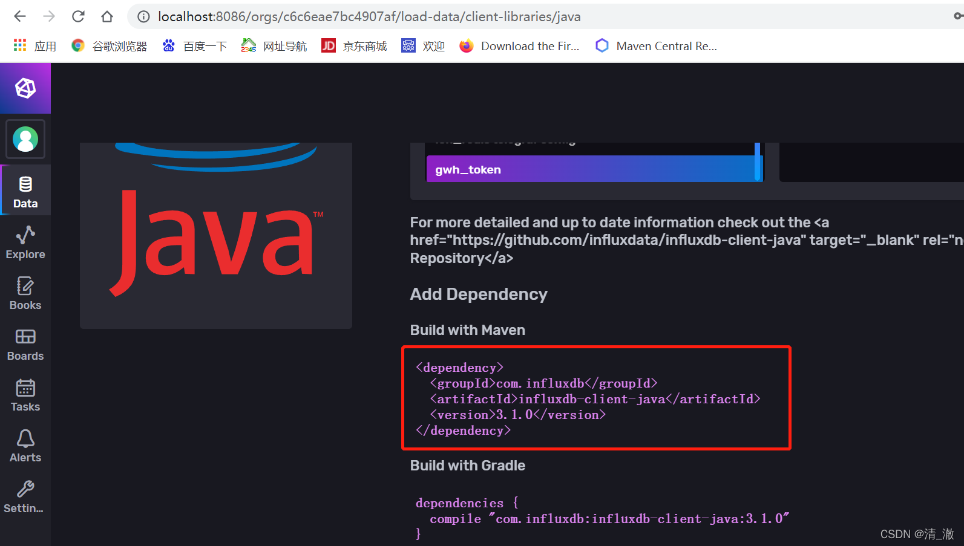Click the version 3.1.0 line
Screen dimensions: 964x546
[x=517, y=415]
